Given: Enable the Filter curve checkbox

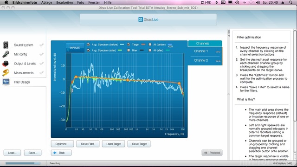Looking at the screenshot, I should pyautogui.click(x=129, y=51).
